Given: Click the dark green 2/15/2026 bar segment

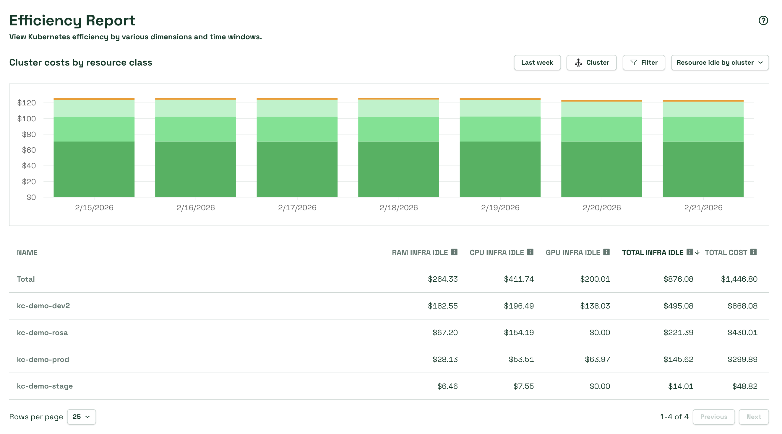Looking at the screenshot, I should (x=94, y=169).
